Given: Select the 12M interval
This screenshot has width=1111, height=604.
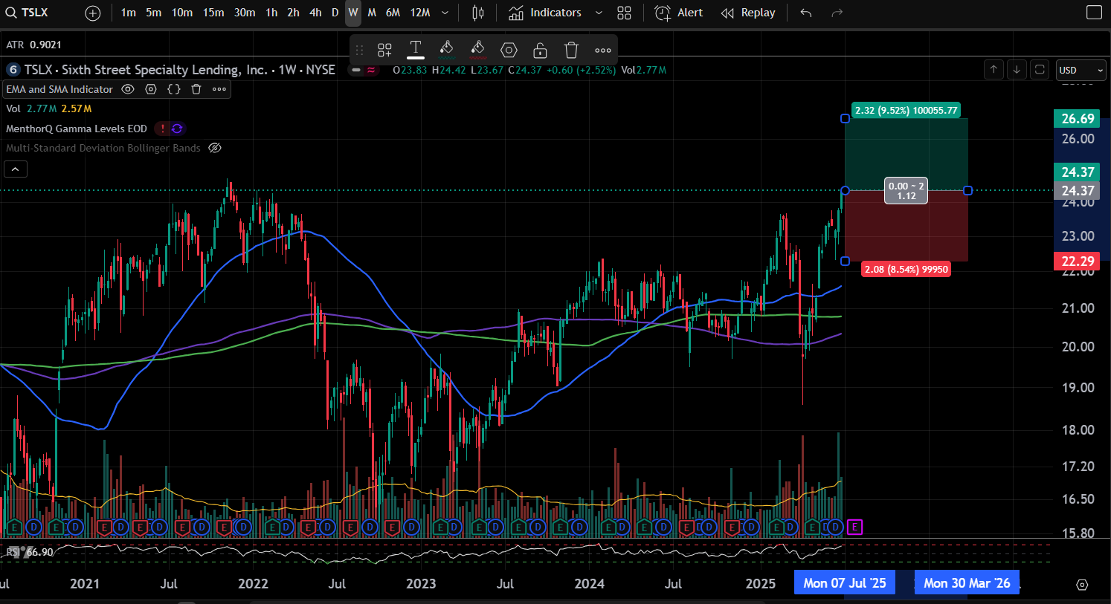Looking at the screenshot, I should (420, 13).
